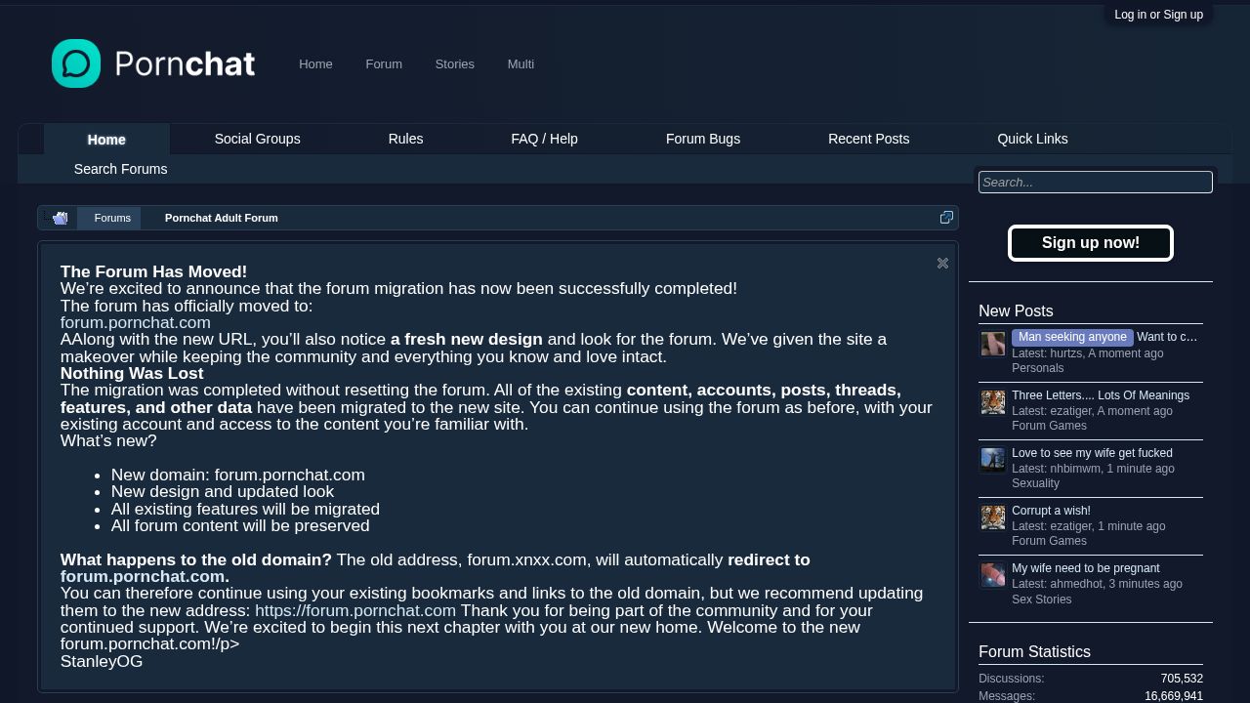1250x703 pixels.
Task: Open Stories in top navigation
Action: point(454,63)
